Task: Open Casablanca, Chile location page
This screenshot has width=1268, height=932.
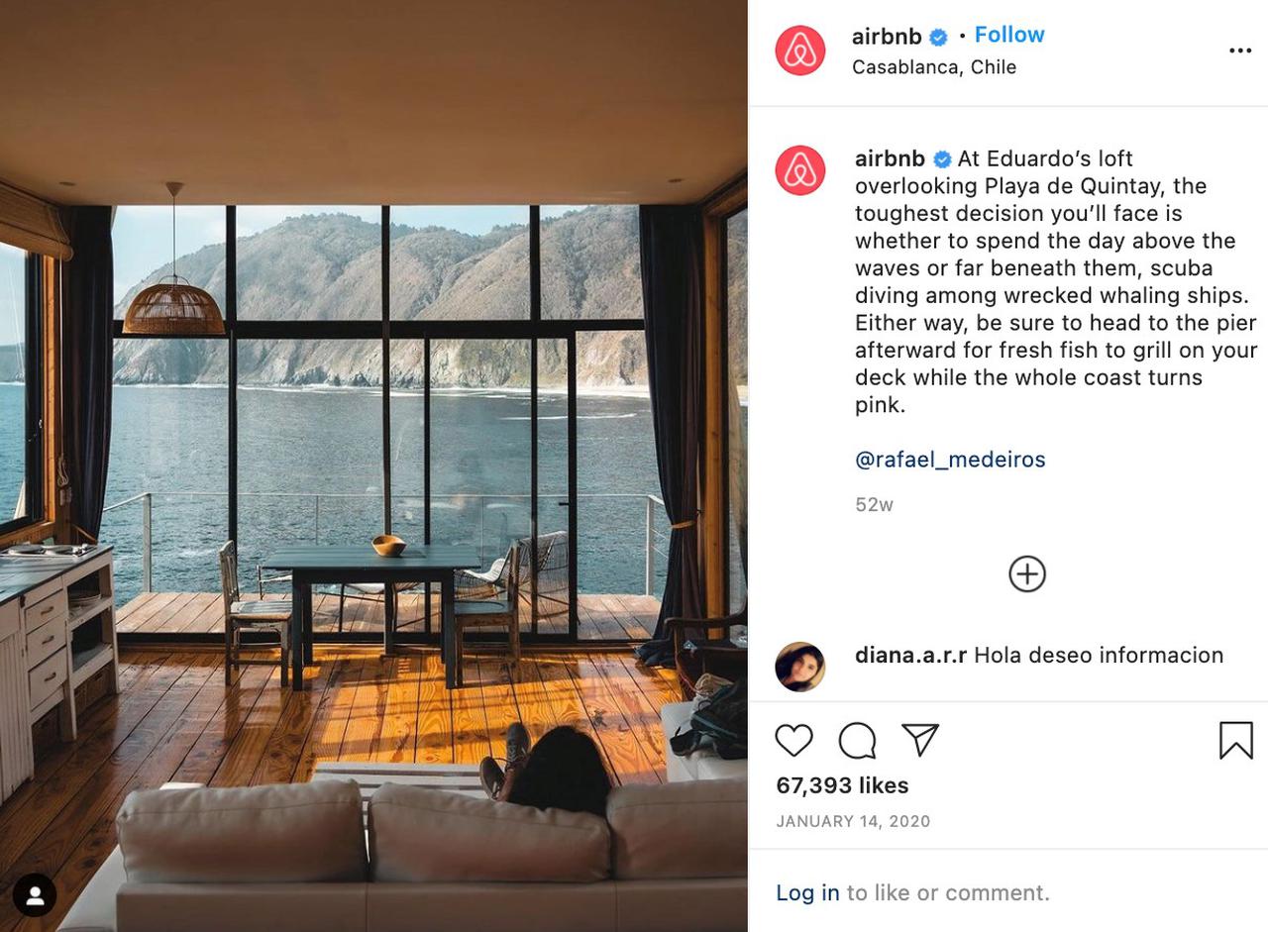Action: pyautogui.click(x=934, y=67)
